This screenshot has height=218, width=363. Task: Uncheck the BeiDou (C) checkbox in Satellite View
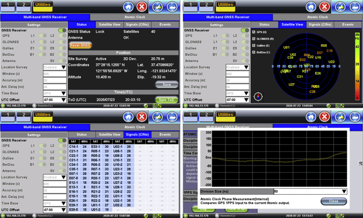pos(254,52)
